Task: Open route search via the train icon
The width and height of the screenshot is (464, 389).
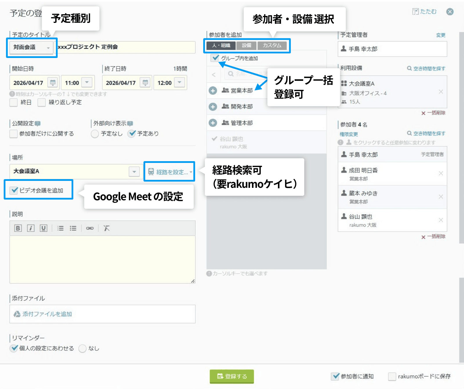Action: pyautogui.click(x=151, y=172)
